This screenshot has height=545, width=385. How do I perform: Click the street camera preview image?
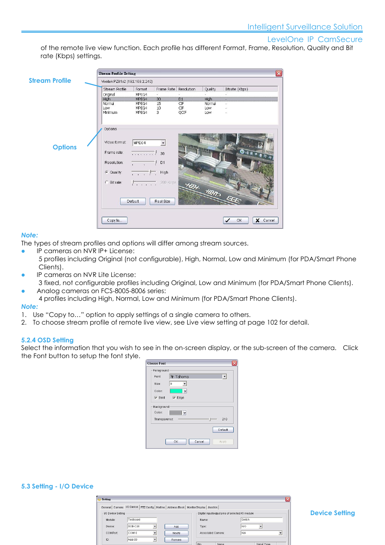[226, 169]
